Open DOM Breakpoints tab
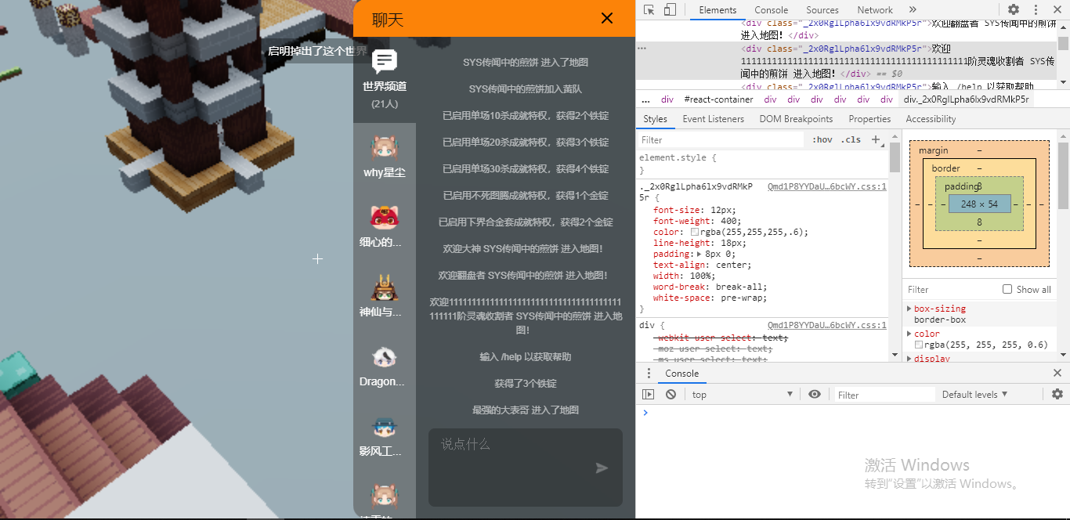Image resolution: width=1070 pixels, height=520 pixels. pyautogui.click(x=796, y=119)
